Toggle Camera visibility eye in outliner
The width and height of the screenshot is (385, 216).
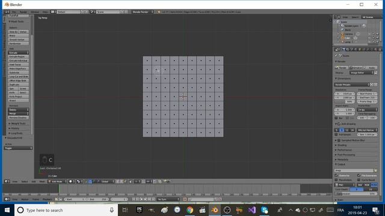(369, 34)
